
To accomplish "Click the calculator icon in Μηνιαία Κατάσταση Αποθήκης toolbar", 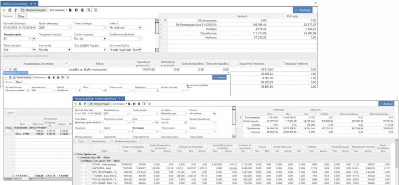I will [139, 104].
